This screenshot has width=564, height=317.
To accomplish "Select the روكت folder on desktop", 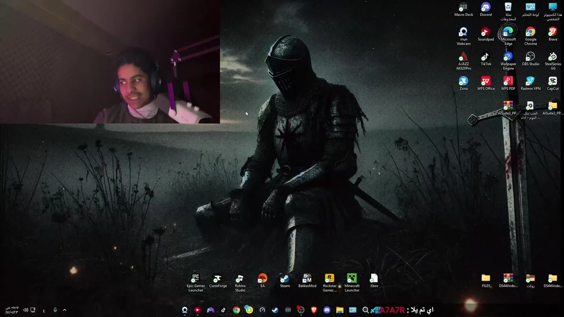I will coord(531,281).
